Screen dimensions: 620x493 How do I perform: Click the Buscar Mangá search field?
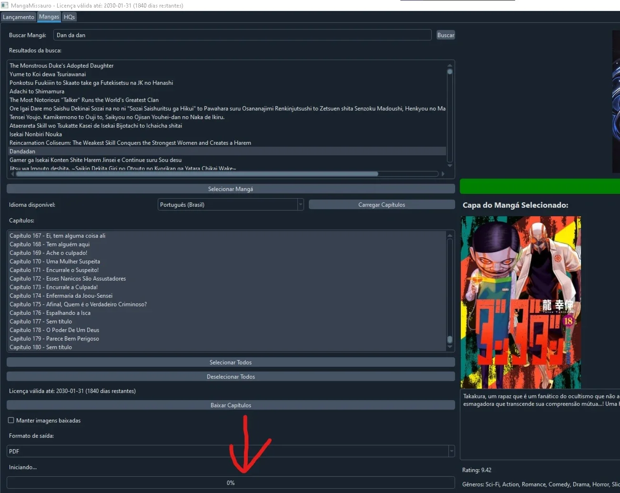point(243,35)
